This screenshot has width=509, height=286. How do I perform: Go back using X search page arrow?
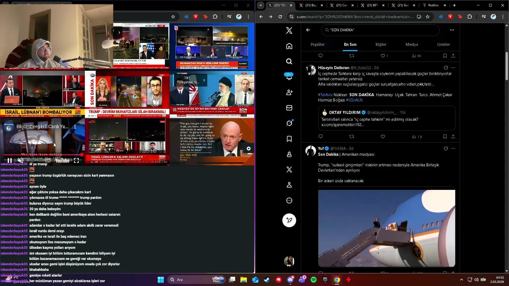coord(308,30)
